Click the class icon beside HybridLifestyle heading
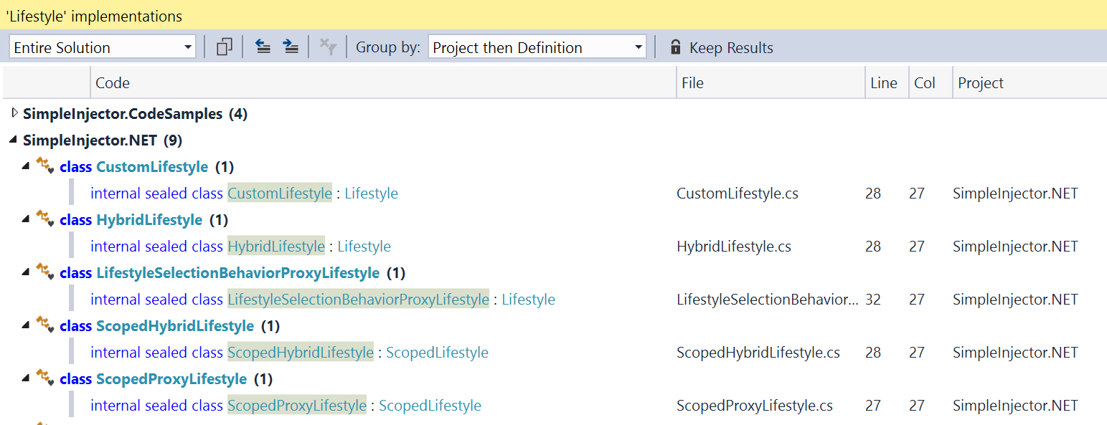This screenshot has width=1107, height=425. [x=45, y=219]
